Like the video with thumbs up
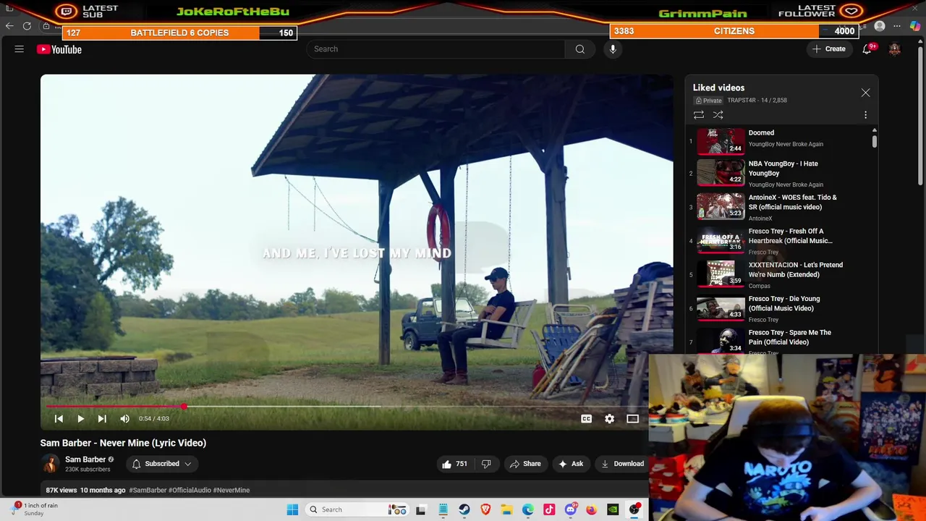 tap(455, 464)
